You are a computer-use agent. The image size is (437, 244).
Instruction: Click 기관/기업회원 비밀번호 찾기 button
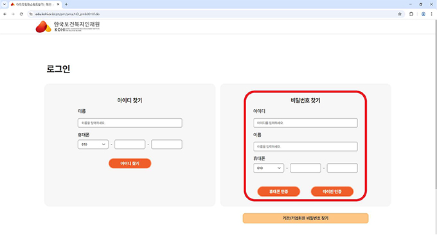305,218
